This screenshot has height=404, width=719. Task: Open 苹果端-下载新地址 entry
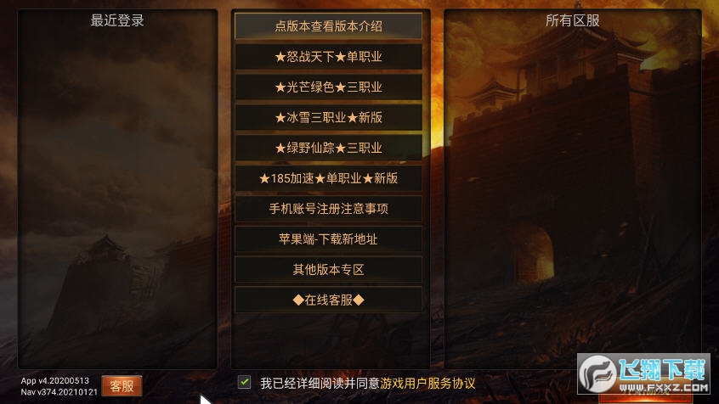tap(328, 239)
